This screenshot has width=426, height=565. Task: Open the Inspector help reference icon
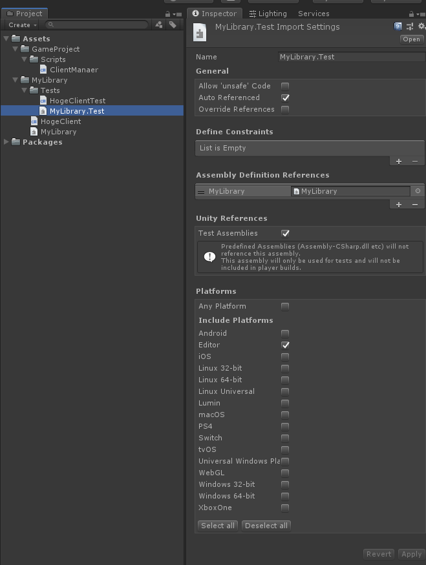(x=398, y=26)
